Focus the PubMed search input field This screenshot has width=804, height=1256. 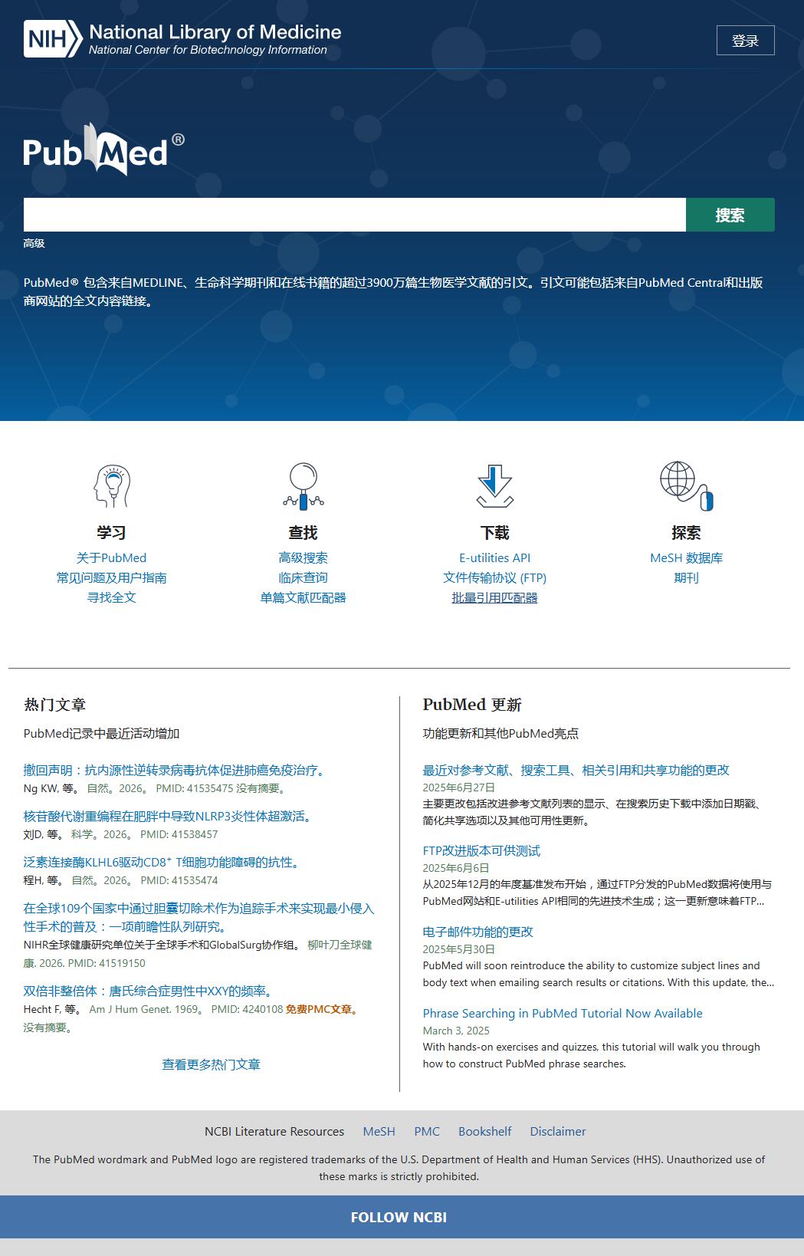354,215
